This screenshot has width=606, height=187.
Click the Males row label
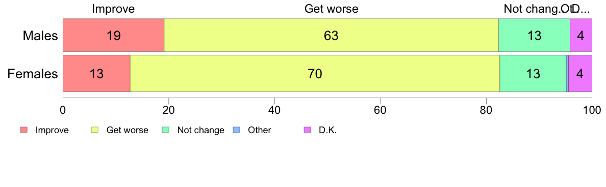point(40,36)
